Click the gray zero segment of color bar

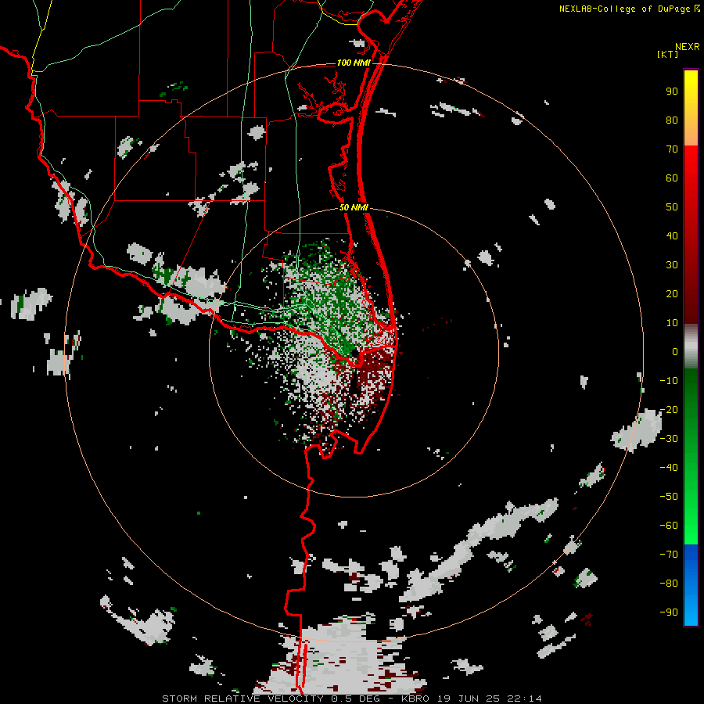point(691,346)
